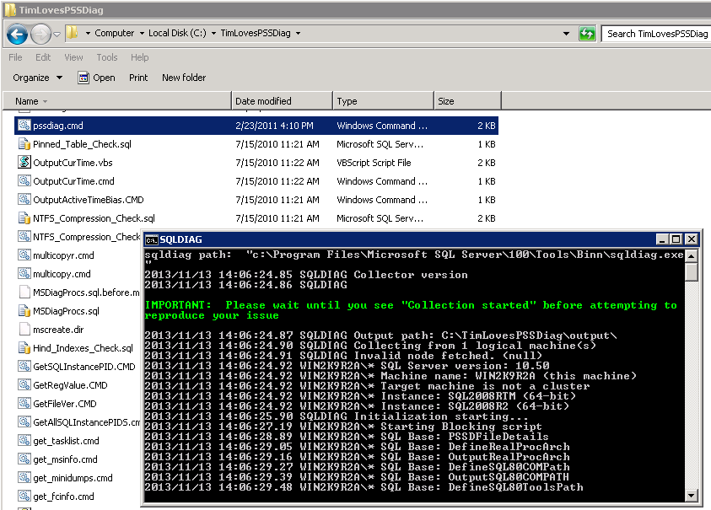Click the get_msinfo.cmd file icon
The image size is (711, 510).
(x=24, y=459)
